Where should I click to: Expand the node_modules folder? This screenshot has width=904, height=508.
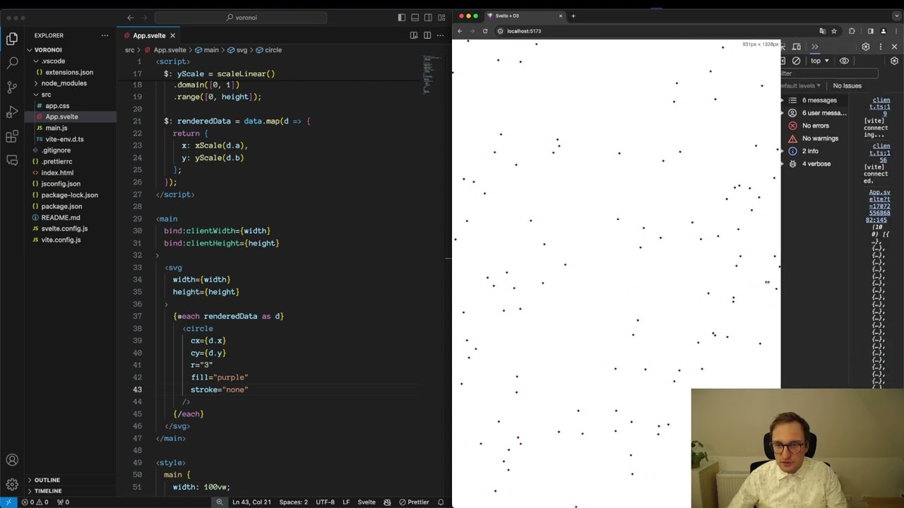pyautogui.click(x=64, y=83)
